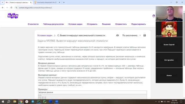The image size is (185, 104).
Task: Toggle the eye visibility icon near problem title
Action: pos(118,35)
